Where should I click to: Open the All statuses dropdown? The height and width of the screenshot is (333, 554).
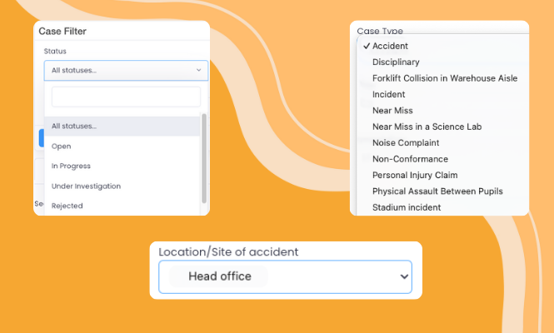click(125, 71)
